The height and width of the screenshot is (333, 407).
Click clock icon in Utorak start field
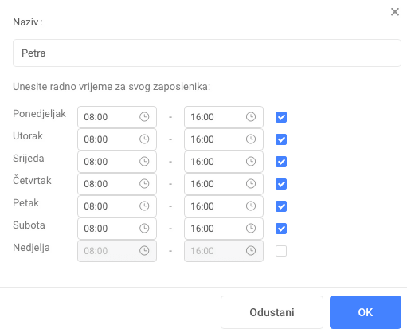point(144,139)
